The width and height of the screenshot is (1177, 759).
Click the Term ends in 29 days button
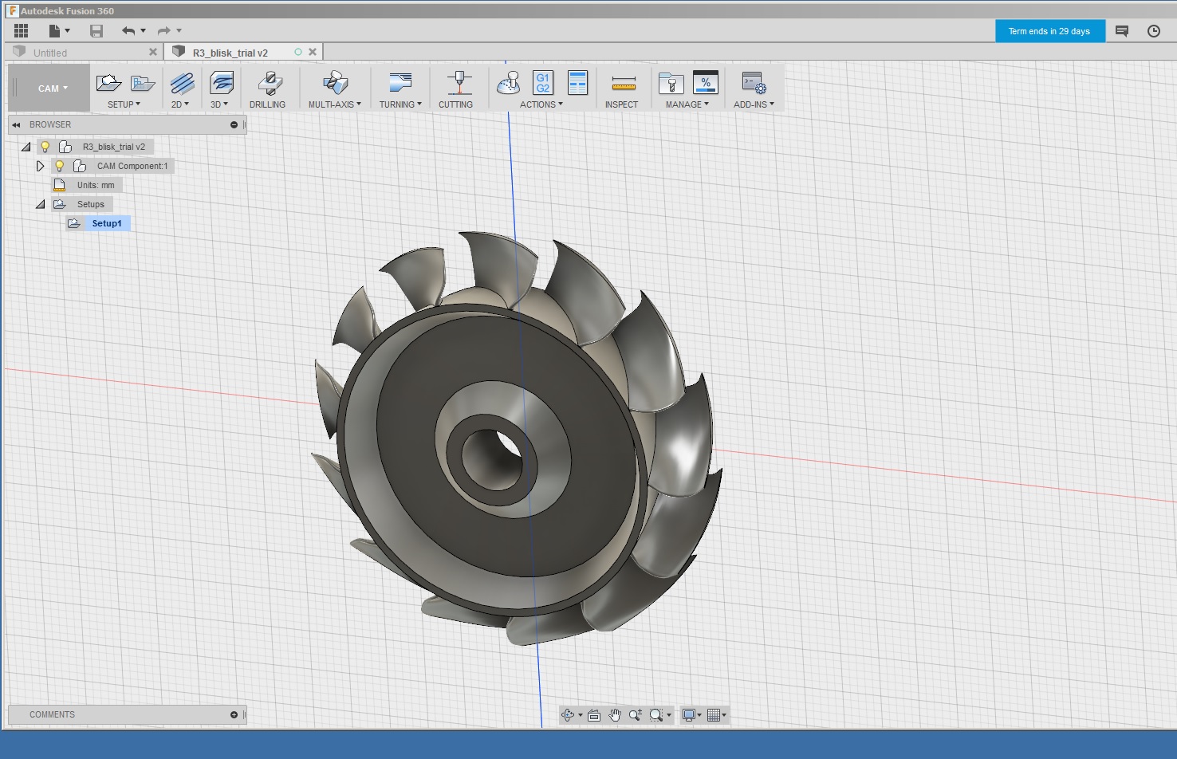[1049, 31]
